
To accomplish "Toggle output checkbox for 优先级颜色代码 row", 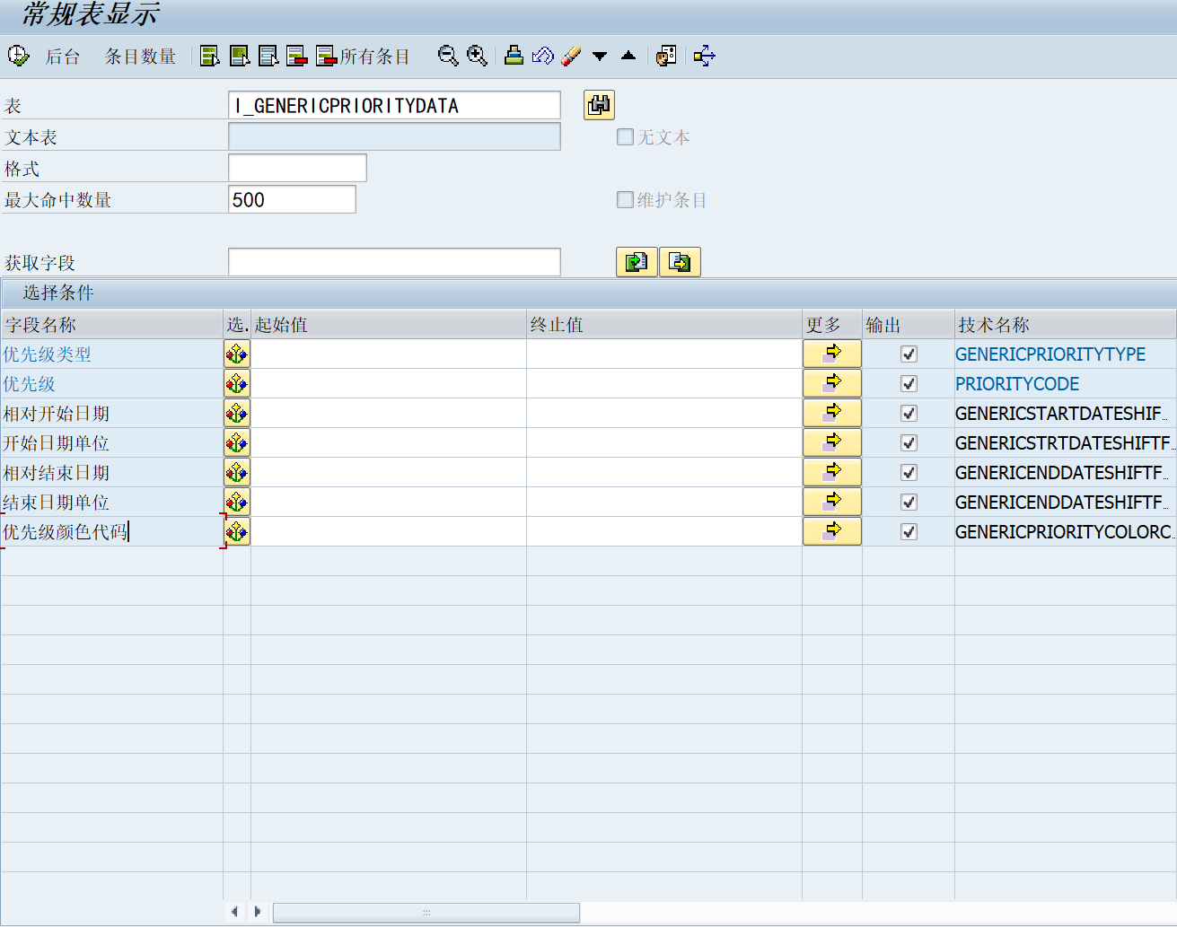I will [x=909, y=531].
